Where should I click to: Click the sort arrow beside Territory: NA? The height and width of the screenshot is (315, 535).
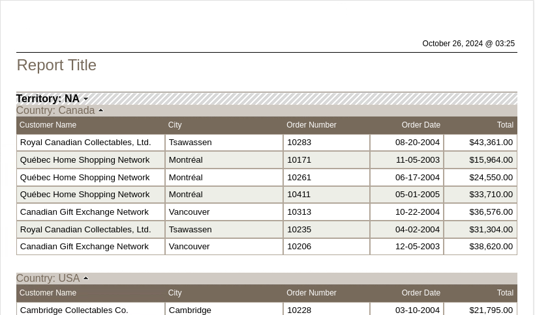[x=85, y=100]
